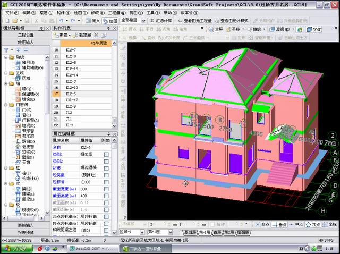
Task: Open the 全部楼层 floor dropdown
Action: point(144,21)
